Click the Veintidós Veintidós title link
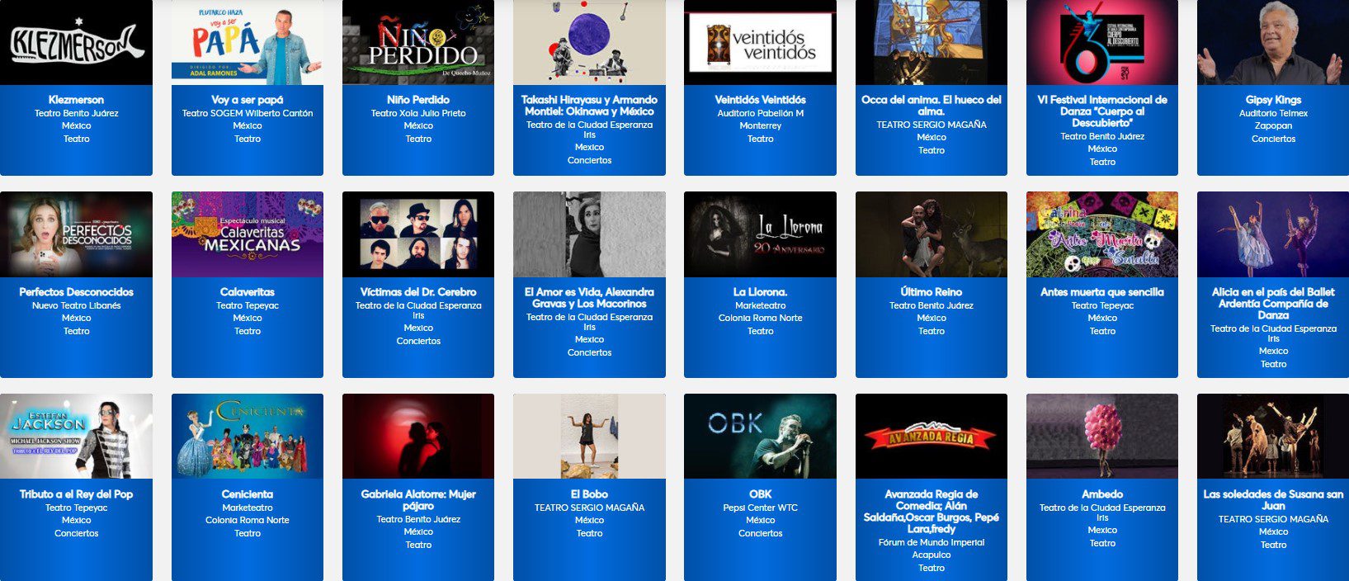 (760, 100)
